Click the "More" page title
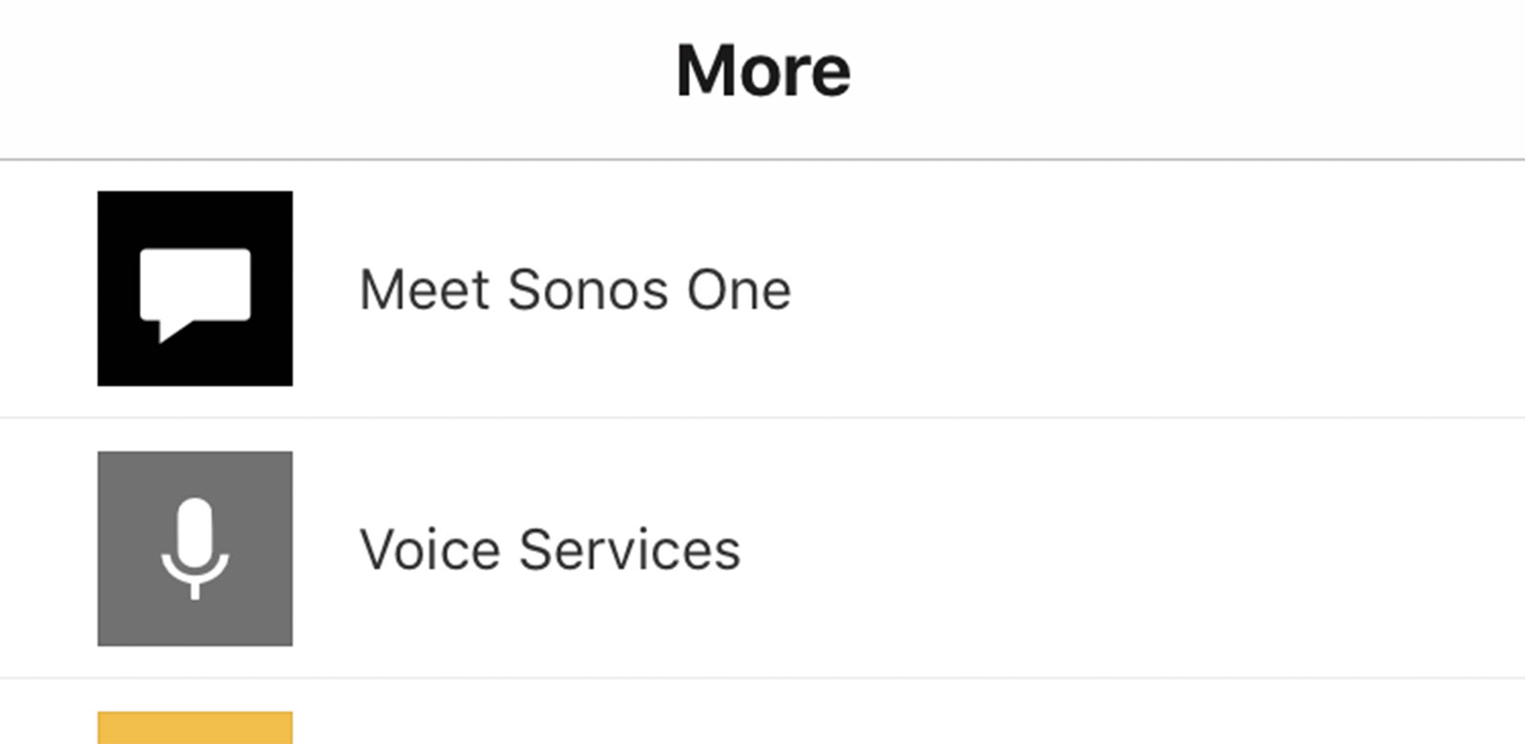Screen dimensions: 1525x744 click(762, 71)
